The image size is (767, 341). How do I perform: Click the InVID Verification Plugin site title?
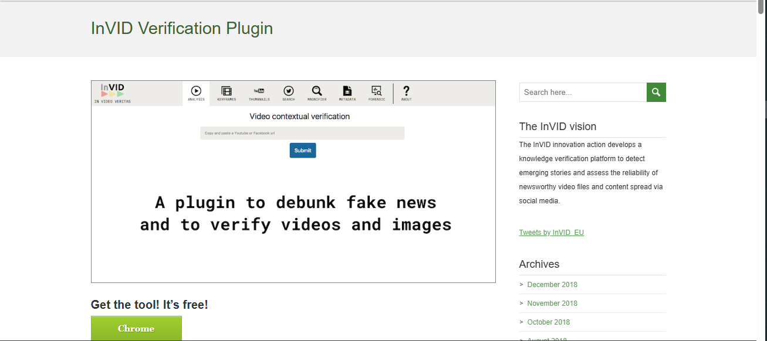182,28
